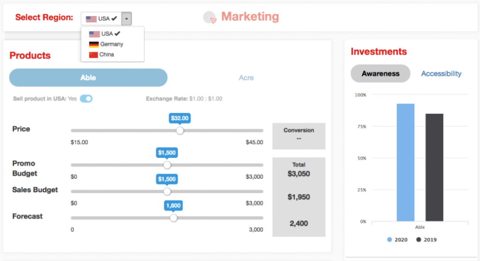Click the China flag icon in list
Viewport: 480px width, 261px height.
tap(94, 54)
